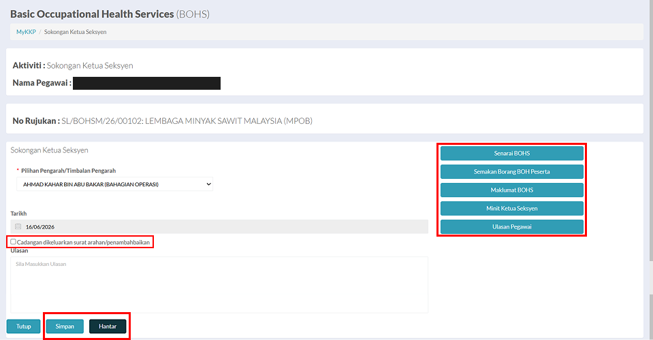This screenshot has height=340, width=653.
Task: Select the No Rujukan SL/BOHSM/26/00102 text
Action: click(163, 121)
